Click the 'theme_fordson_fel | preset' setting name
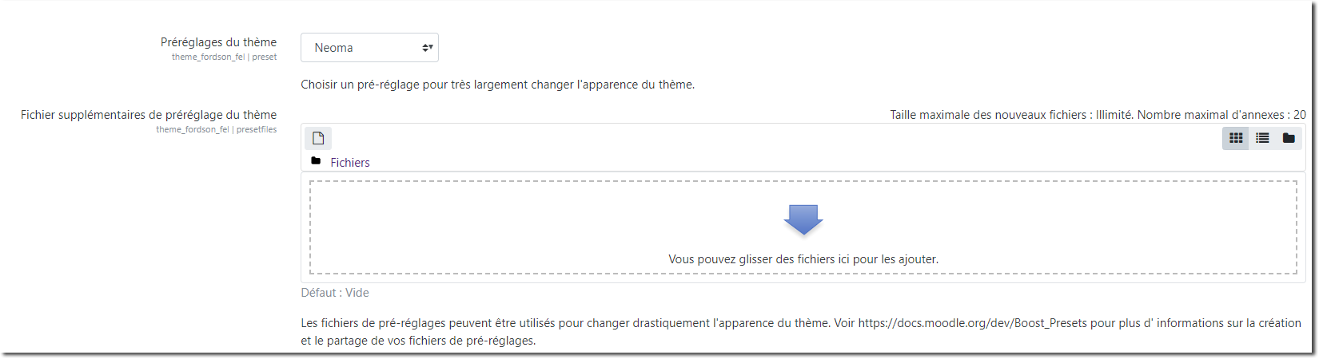Screen dimensions: 1319x359 pyautogui.click(x=224, y=57)
